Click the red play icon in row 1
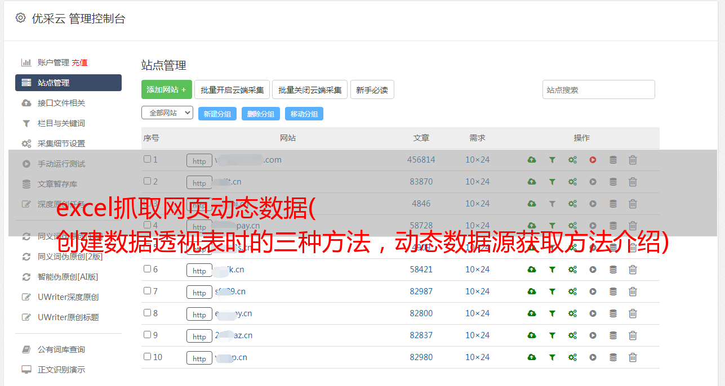Viewport: 725px width, 386px height. [593, 160]
